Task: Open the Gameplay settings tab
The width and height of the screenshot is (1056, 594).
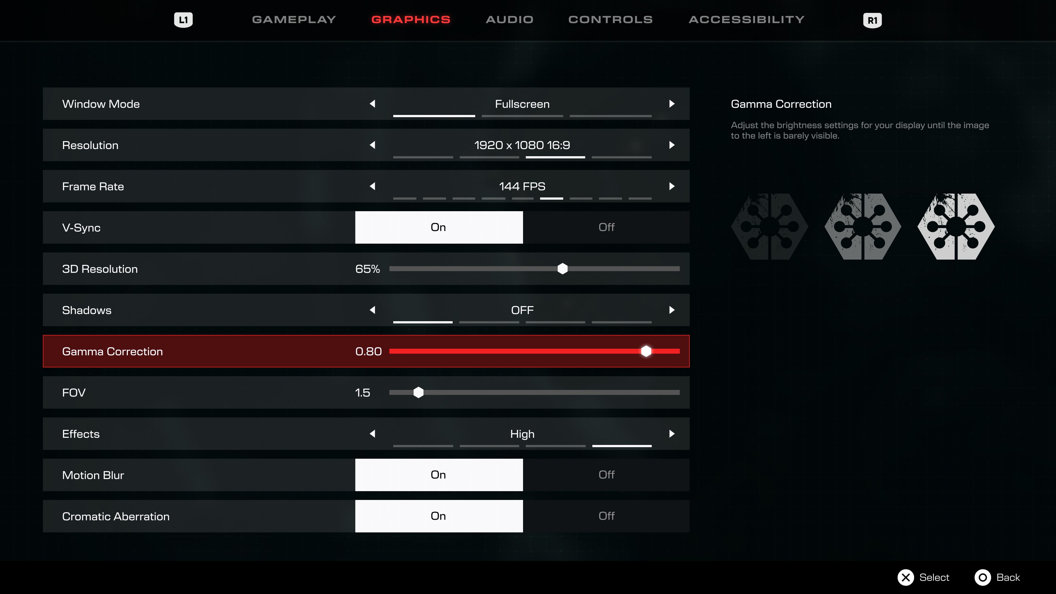Action: 293,20
